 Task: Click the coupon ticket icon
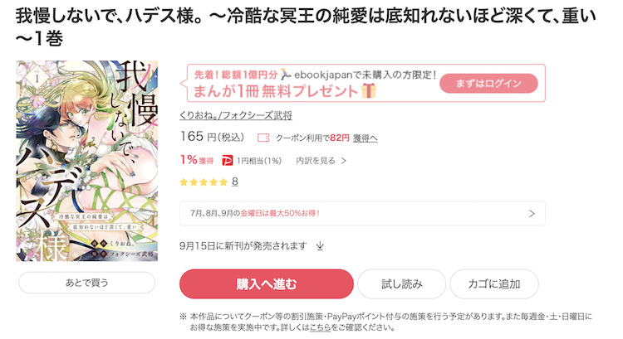coord(263,138)
